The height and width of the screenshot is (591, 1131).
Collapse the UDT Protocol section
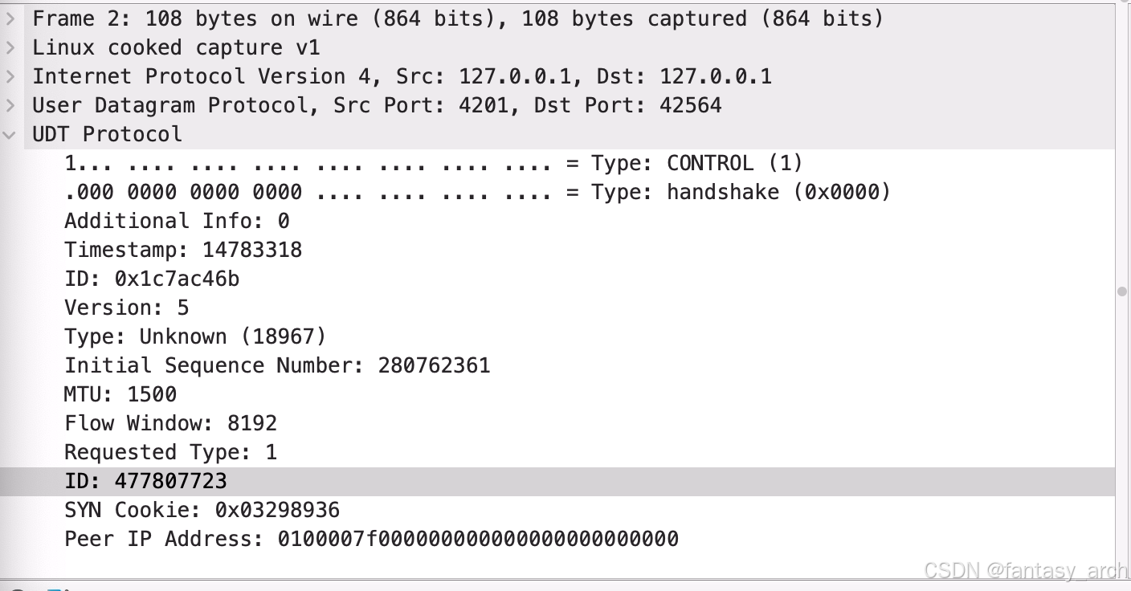[x=10, y=133]
